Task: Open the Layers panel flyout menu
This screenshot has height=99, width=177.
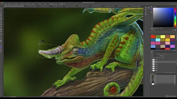Action: [x=176, y=52]
